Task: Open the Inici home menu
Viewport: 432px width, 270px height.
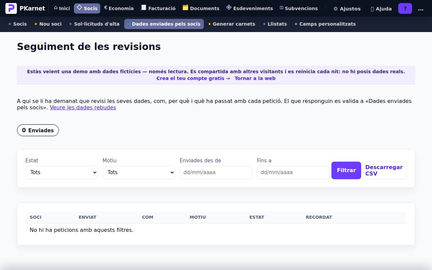Action: coord(62,8)
